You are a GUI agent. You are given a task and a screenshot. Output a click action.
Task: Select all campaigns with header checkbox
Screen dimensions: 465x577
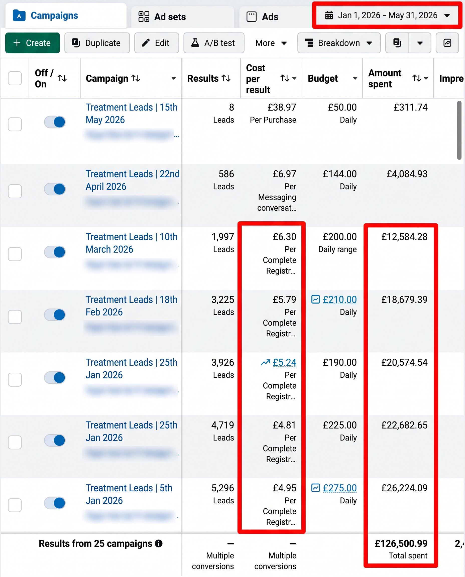(15, 78)
